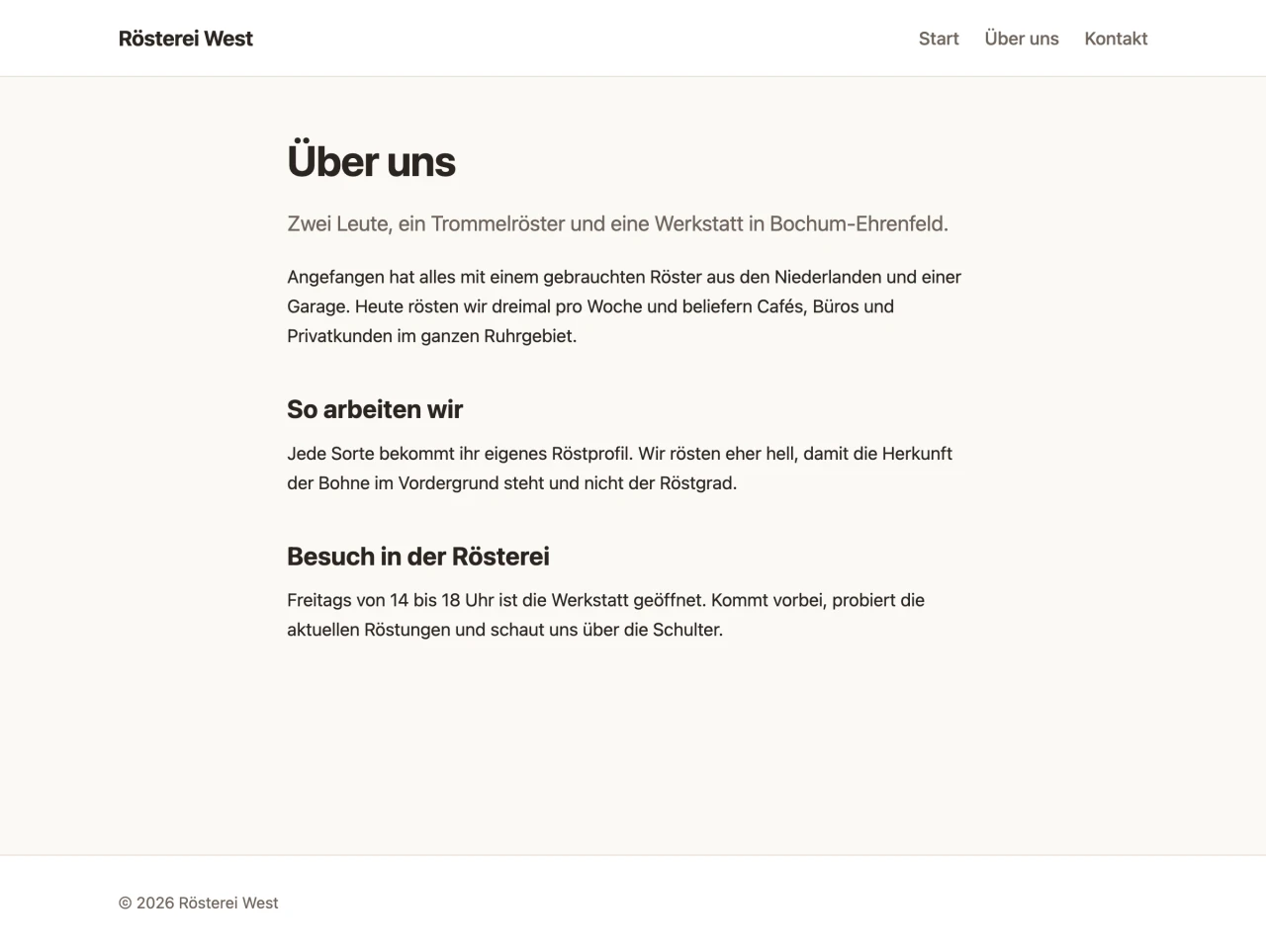Open the Rösterei West site logo link
The width and height of the screenshot is (1266, 949).
(186, 39)
